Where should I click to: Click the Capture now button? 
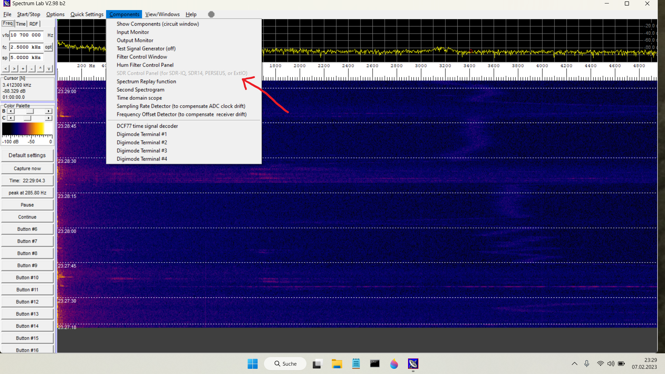[27, 169]
